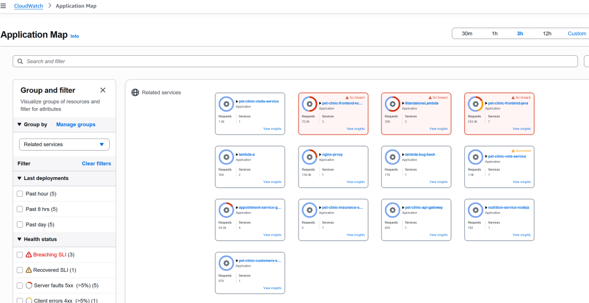
Task: Check the Breaching SLI filter
Action: pos(20,255)
